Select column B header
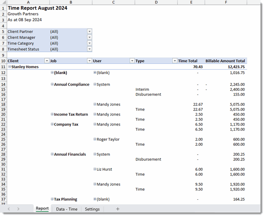 (71, 2)
